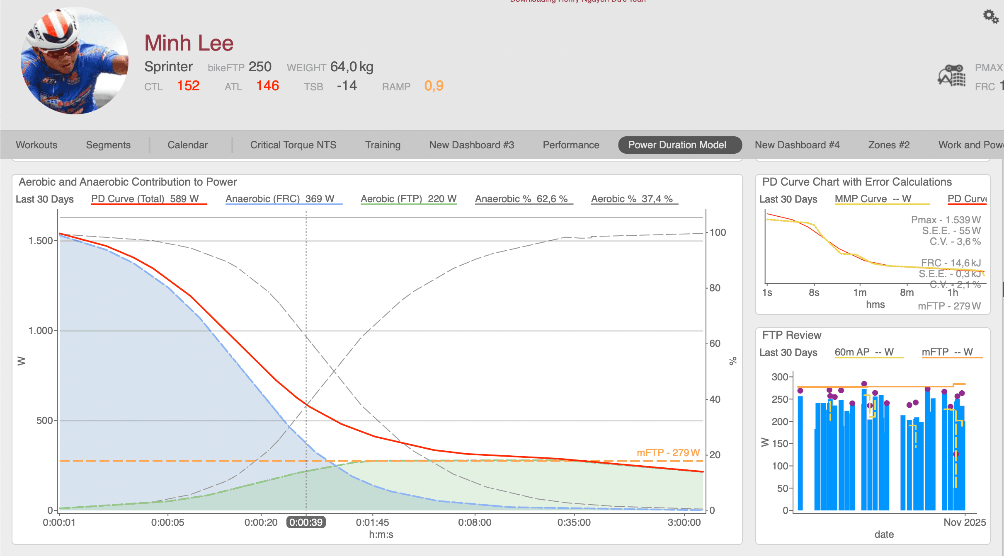Image resolution: width=1004 pixels, height=556 pixels.
Task: Switch to the Workouts tab
Action: coord(36,145)
